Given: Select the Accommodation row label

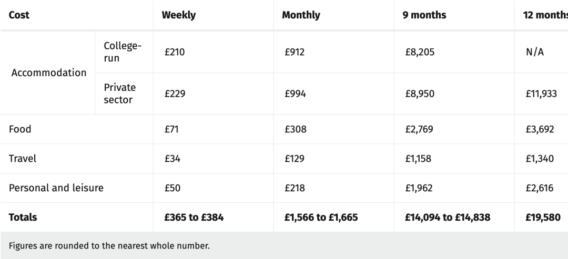Looking at the screenshot, I should pos(49,72).
